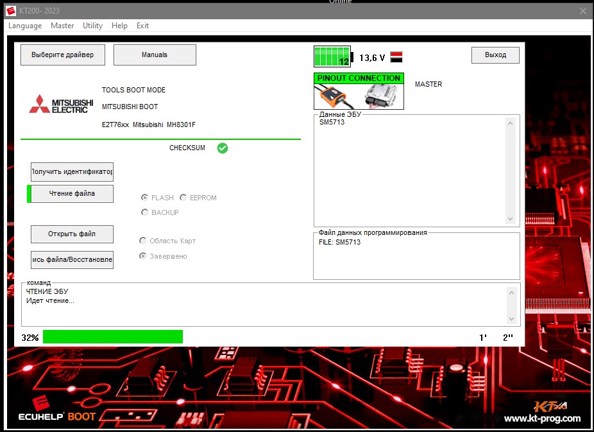Click the www.kt-prog.com website text
The image size is (594, 432).
(x=542, y=419)
